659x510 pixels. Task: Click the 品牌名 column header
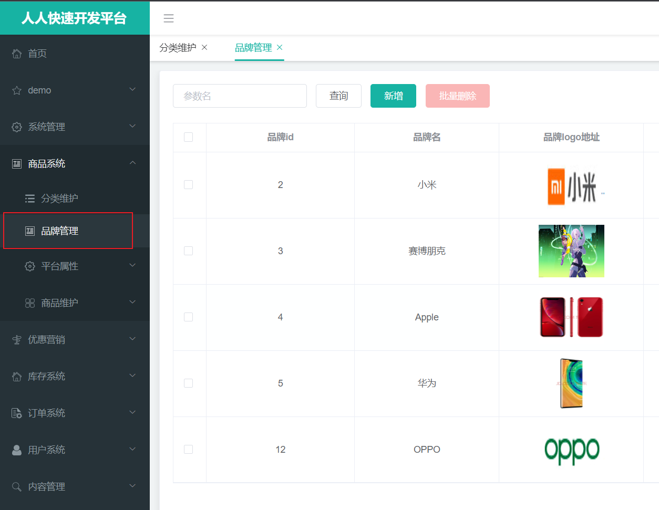427,138
